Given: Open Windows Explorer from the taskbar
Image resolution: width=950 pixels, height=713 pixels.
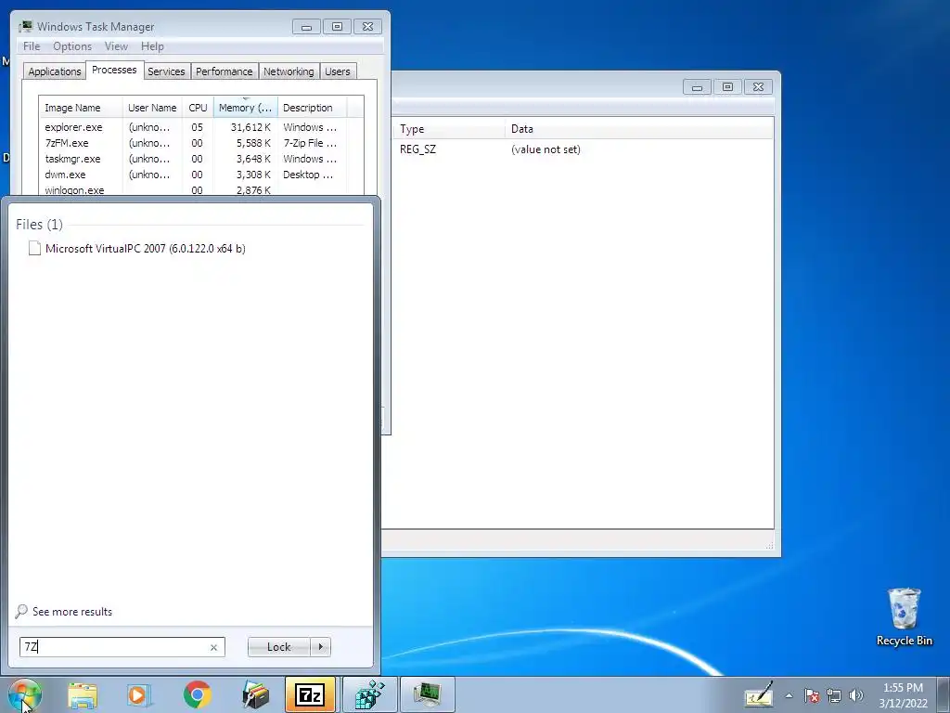Looking at the screenshot, I should click(83, 694).
